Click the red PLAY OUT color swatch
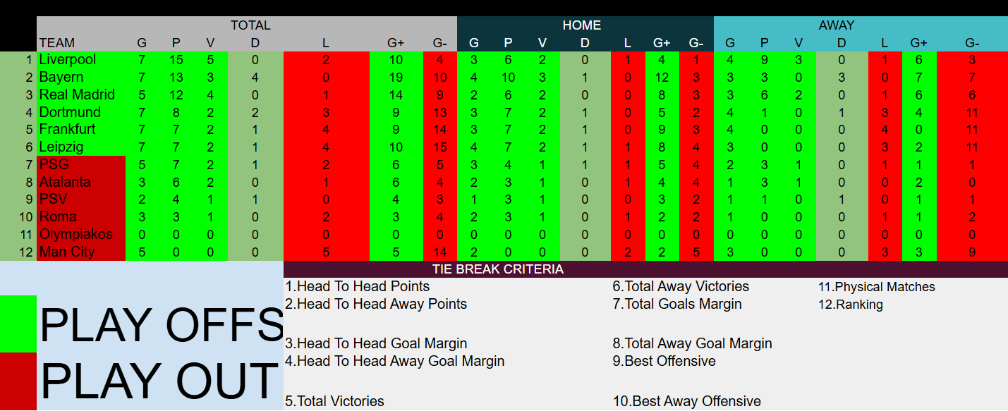 coord(18,381)
